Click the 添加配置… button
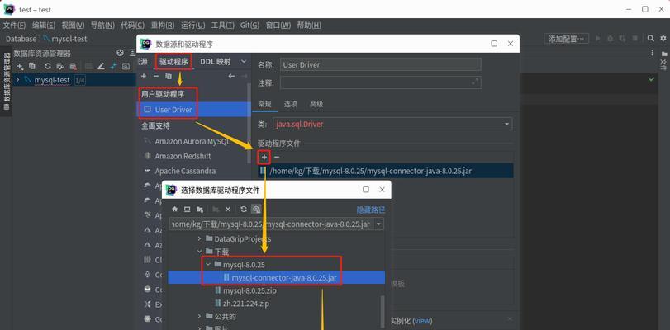The width and height of the screenshot is (670, 330). [x=567, y=39]
